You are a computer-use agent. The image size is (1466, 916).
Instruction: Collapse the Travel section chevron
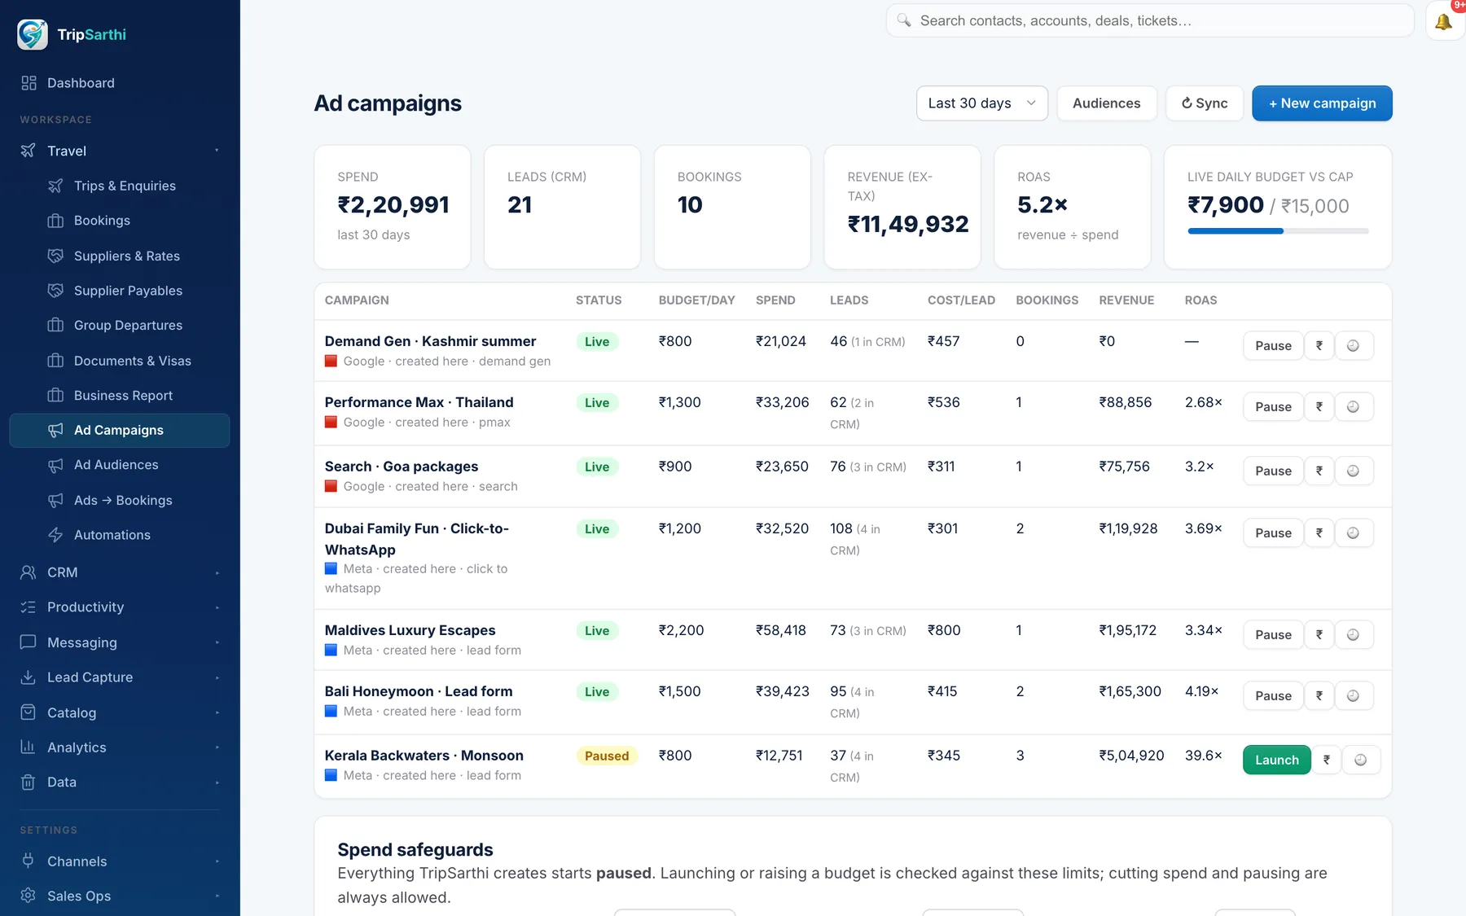click(x=217, y=151)
